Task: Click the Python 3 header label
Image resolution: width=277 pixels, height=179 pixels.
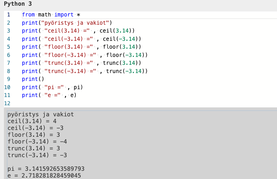Action: tap(18, 4)
